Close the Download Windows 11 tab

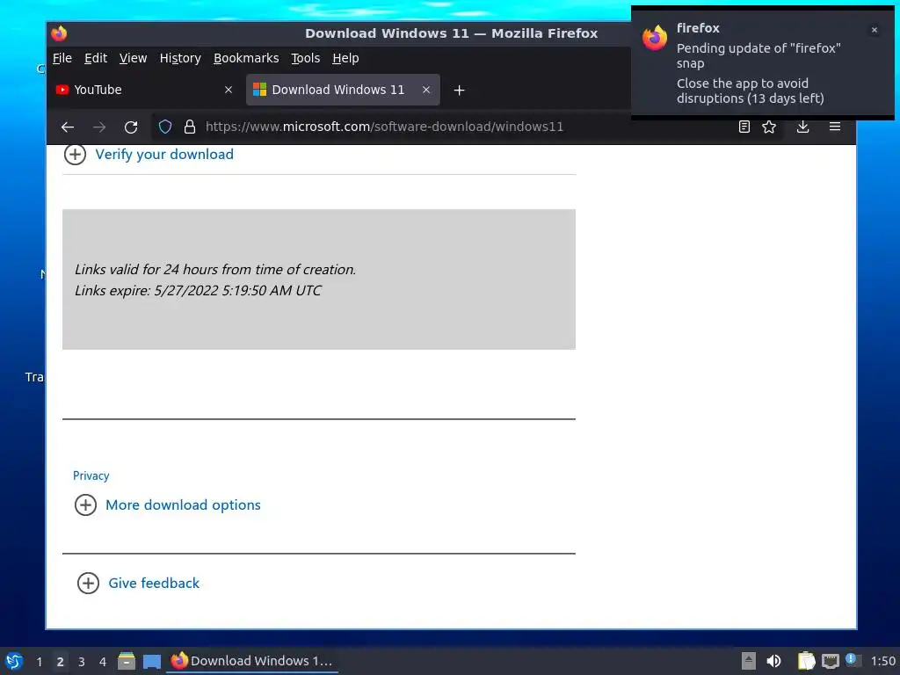pyautogui.click(x=426, y=90)
